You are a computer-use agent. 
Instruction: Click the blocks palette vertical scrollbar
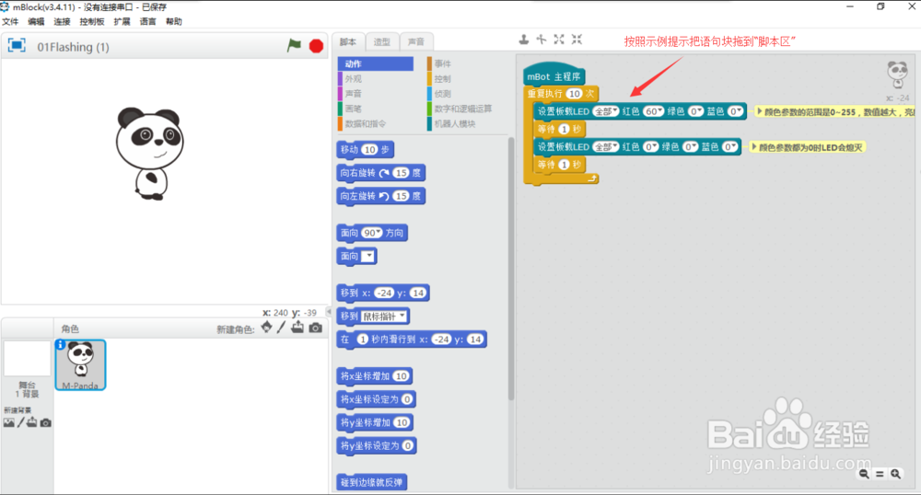(511, 269)
